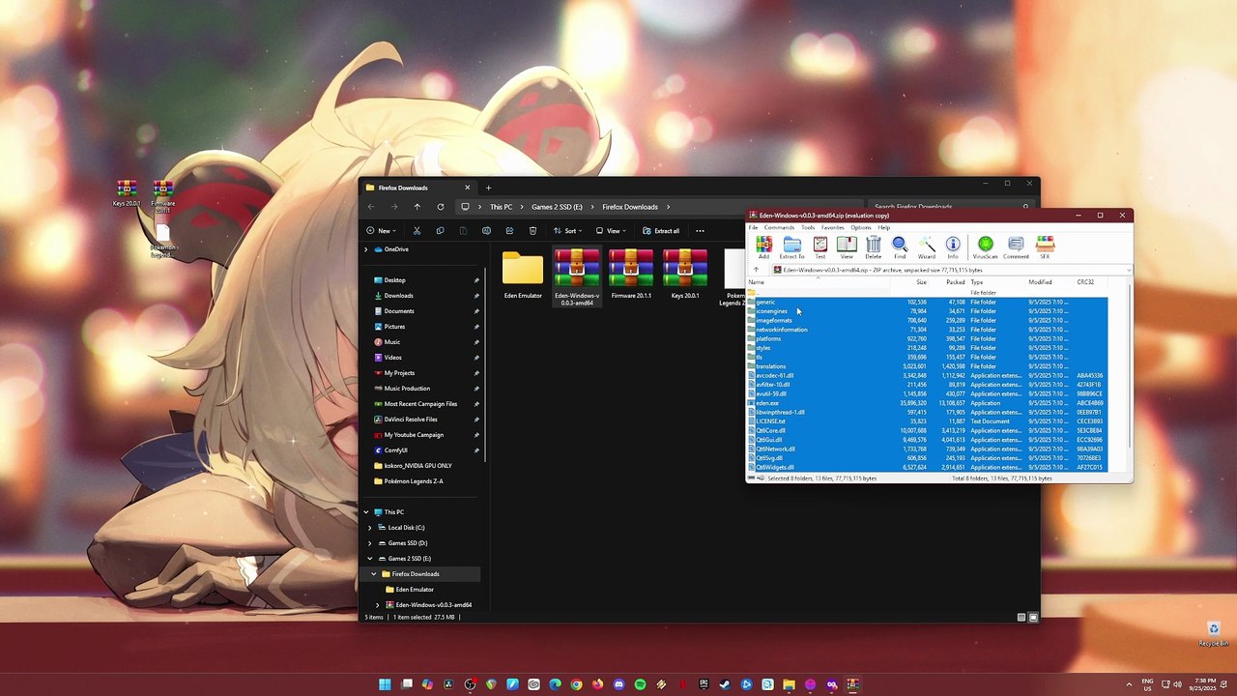The width and height of the screenshot is (1237, 696).
Task: Click Extract all in File Explorer toolbar
Action: point(661,231)
